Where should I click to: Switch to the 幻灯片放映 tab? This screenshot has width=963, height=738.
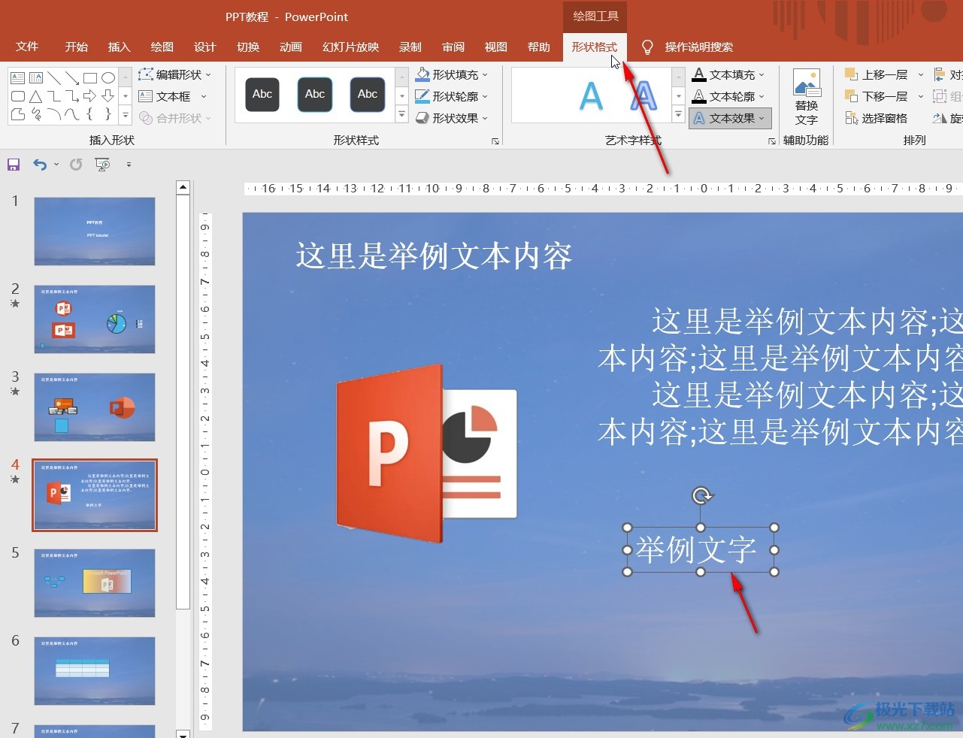(x=351, y=47)
